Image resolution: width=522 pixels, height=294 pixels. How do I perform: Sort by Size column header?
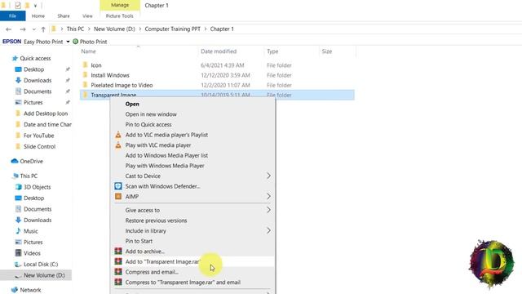[326, 51]
